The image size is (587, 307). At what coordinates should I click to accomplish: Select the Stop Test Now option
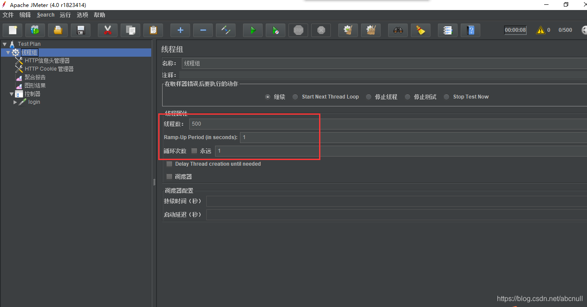pos(447,97)
